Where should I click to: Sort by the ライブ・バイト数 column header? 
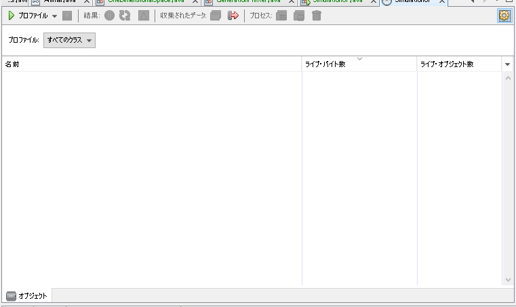(359, 64)
